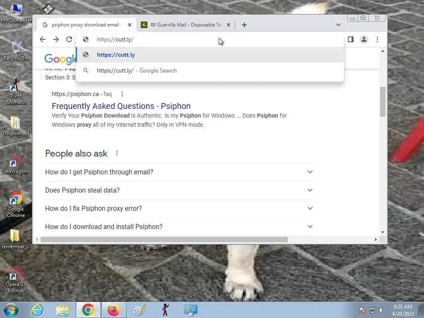Click the vertical scrollbar thumb of the page
The width and height of the screenshot is (424, 318).
pyautogui.click(x=383, y=102)
